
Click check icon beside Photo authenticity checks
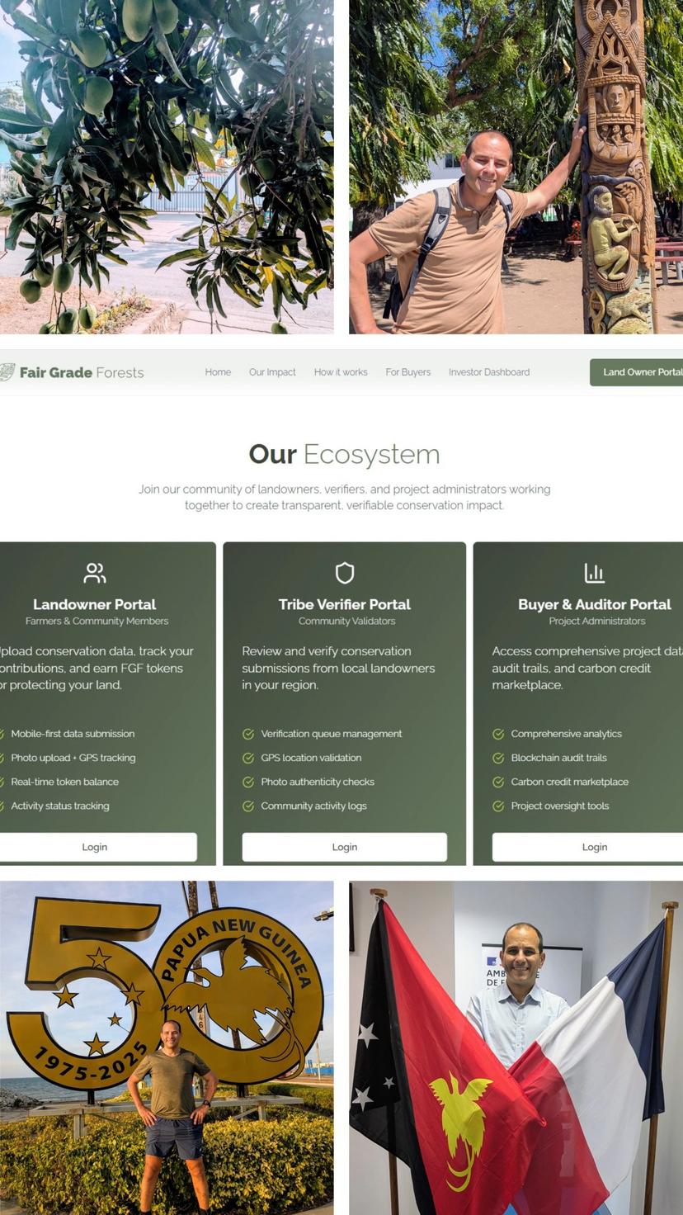click(248, 782)
